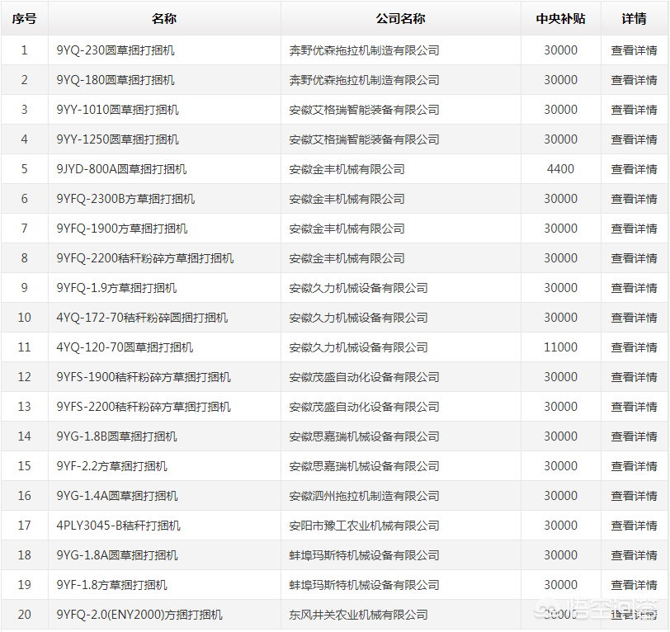The width and height of the screenshot is (670, 632).
Task: Select the name 9YF-1.8方草捆打捆机
Action: click(x=111, y=585)
